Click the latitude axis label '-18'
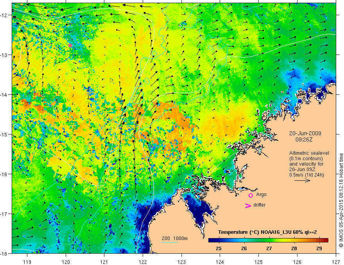Image resolution: width=344 pixels, height=265 pixels. (4, 253)
